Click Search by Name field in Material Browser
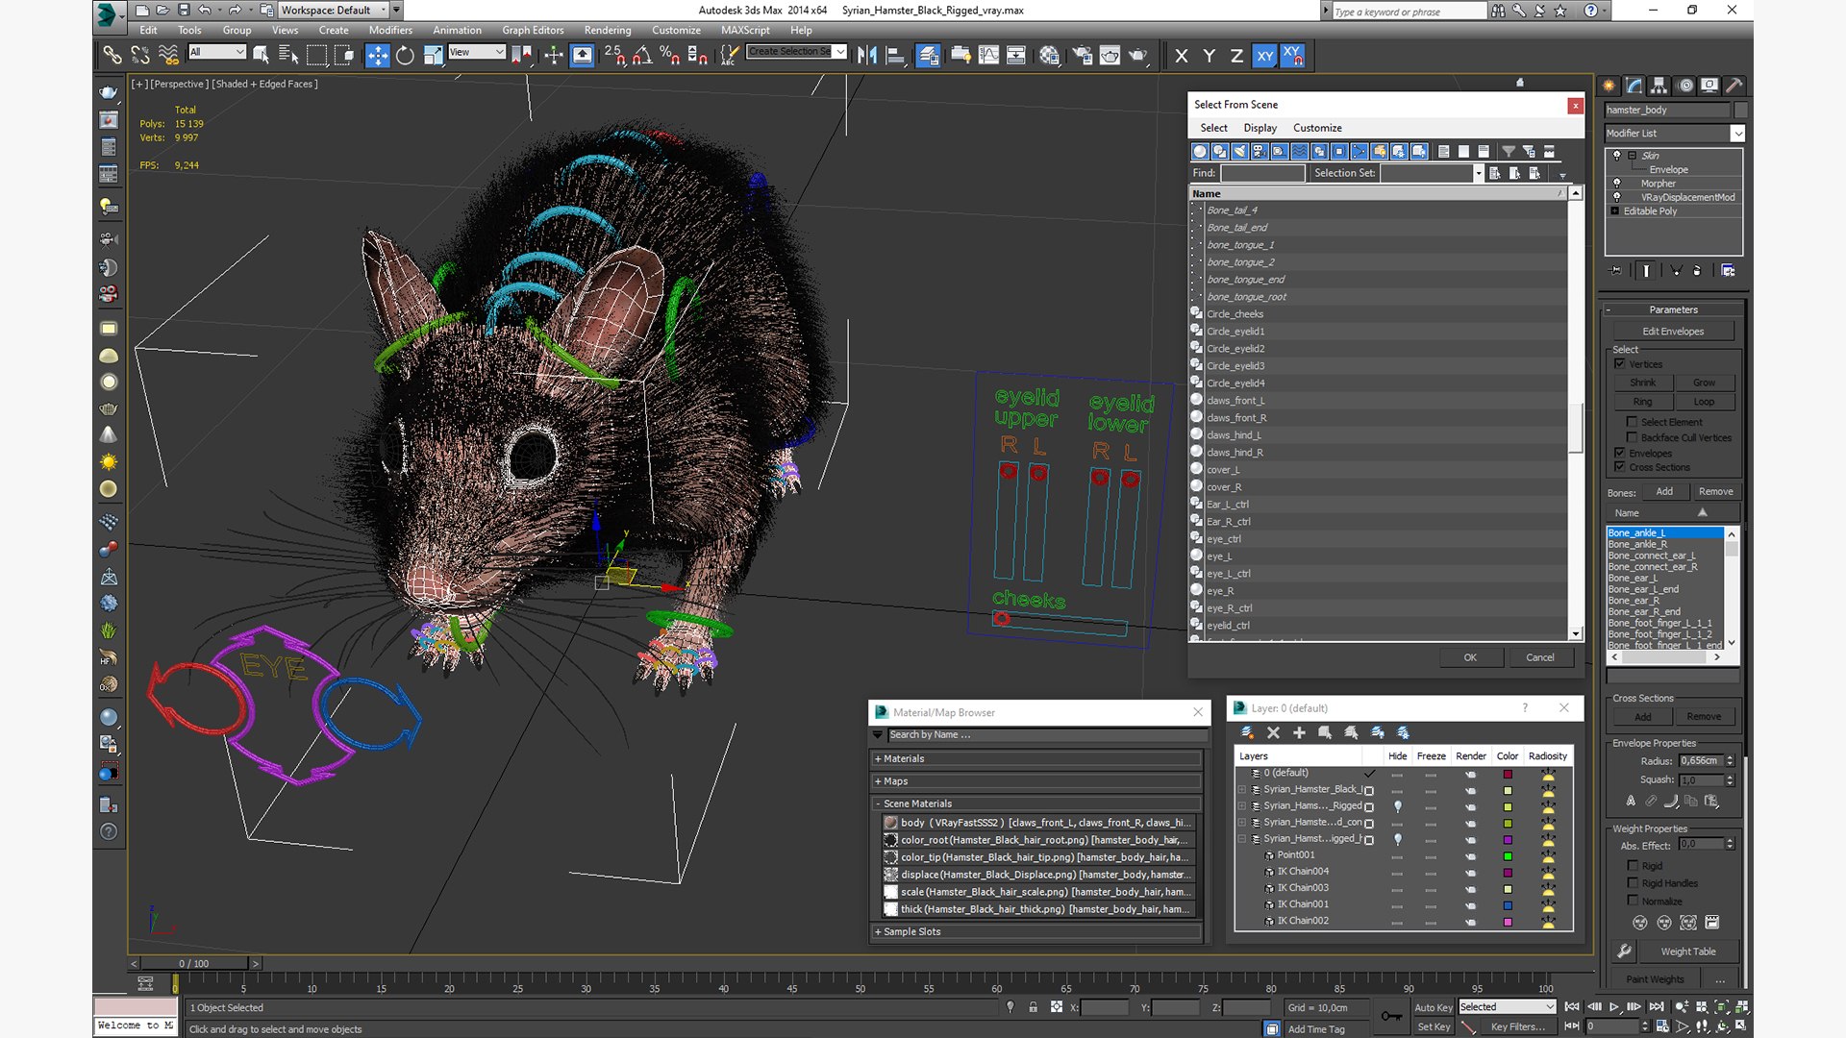This screenshot has width=1846, height=1038. pos(1046,735)
